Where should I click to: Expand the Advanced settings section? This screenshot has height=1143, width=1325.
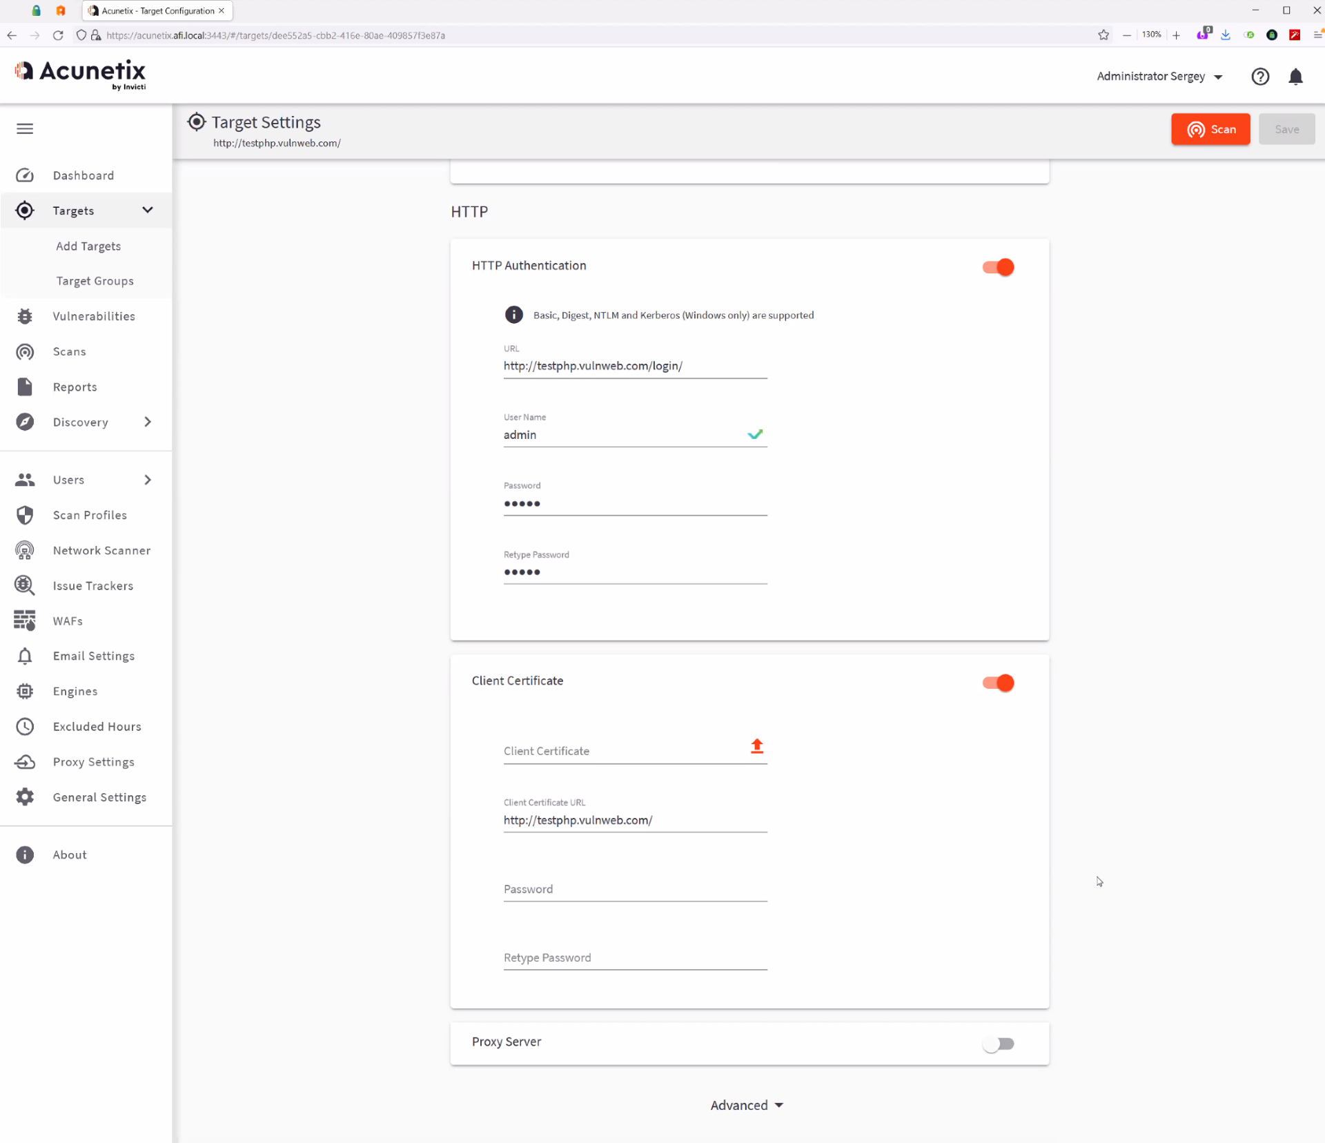pos(746,1105)
